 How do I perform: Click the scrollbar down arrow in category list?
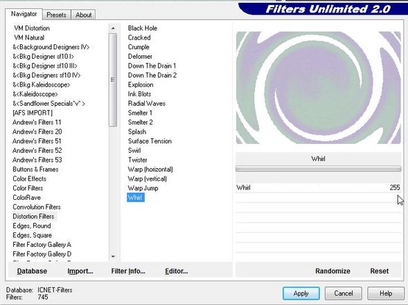click(113, 257)
